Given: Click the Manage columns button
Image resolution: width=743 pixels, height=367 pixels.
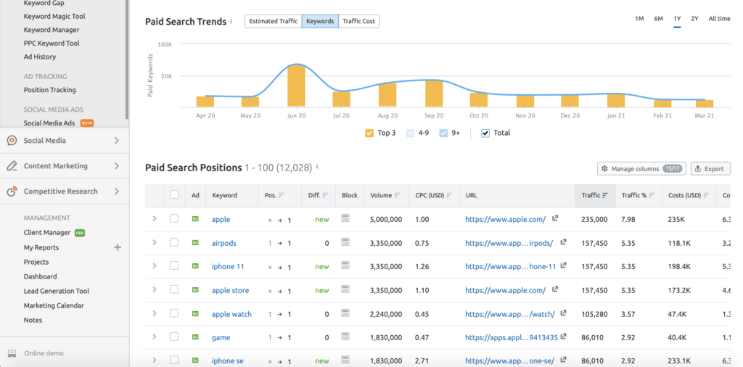Looking at the screenshot, I should (x=642, y=168).
